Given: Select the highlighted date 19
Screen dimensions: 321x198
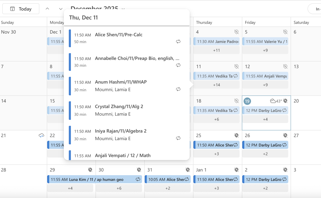Looking at the screenshot, I should 247,101.
